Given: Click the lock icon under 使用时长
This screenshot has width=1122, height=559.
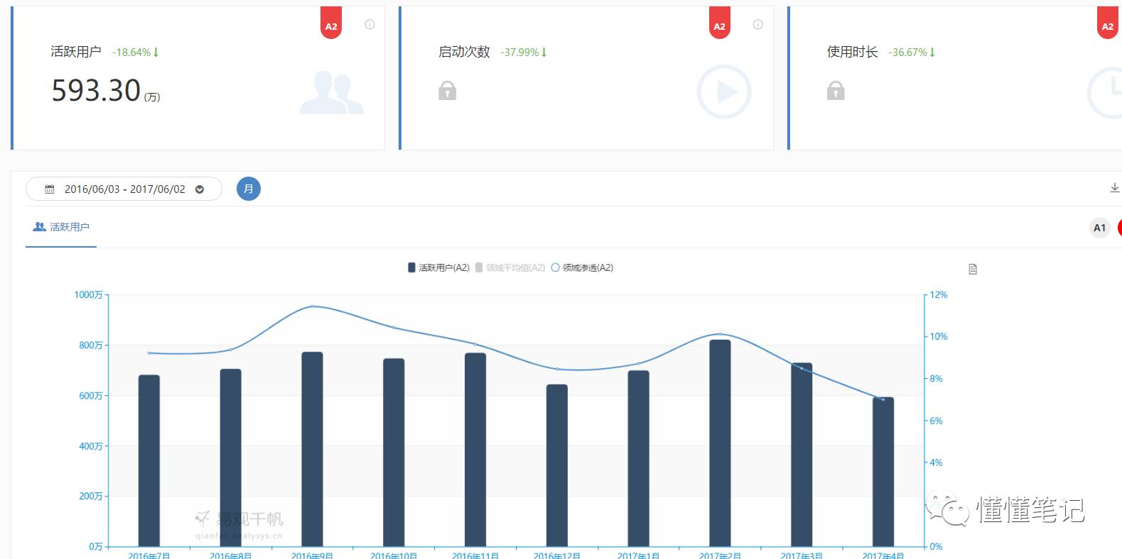Looking at the screenshot, I should [836, 91].
